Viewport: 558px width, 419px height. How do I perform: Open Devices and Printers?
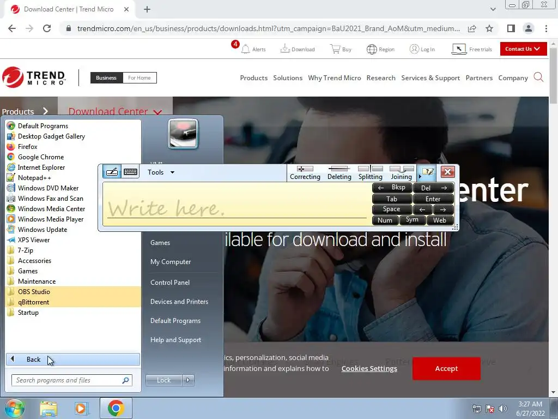click(x=179, y=301)
